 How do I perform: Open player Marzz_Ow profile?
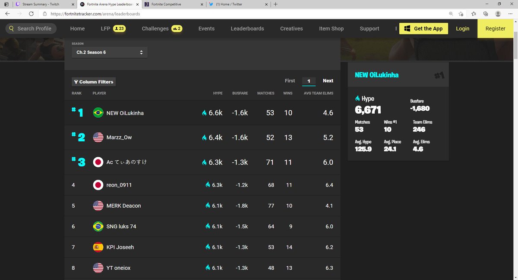tap(119, 137)
